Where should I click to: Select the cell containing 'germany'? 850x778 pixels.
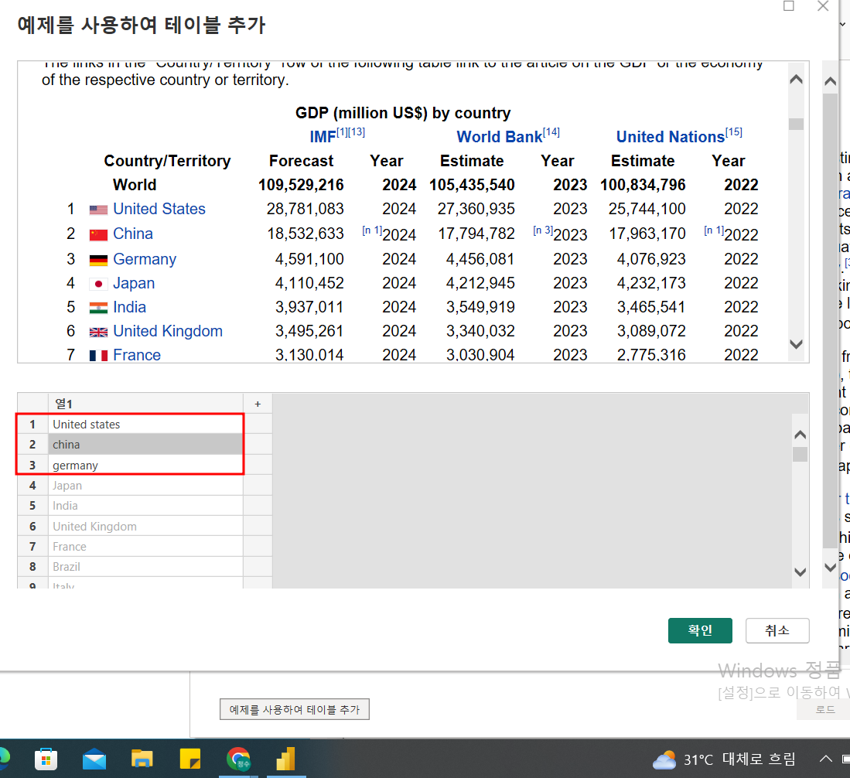(x=146, y=465)
